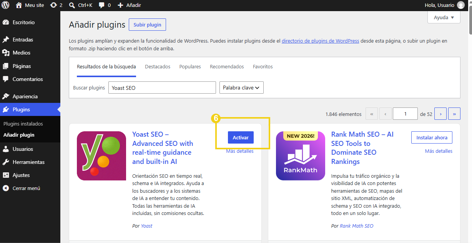This screenshot has height=243, width=472.
Task: Click the Entradas pushpin icon
Action: coord(6,40)
